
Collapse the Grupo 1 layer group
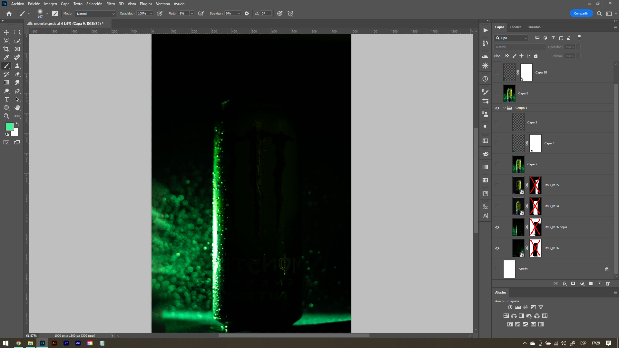pos(505,108)
